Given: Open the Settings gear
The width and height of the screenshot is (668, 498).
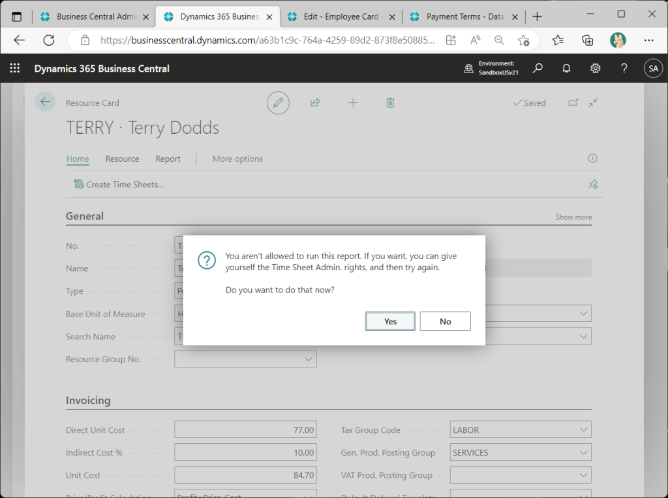Looking at the screenshot, I should (595, 69).
